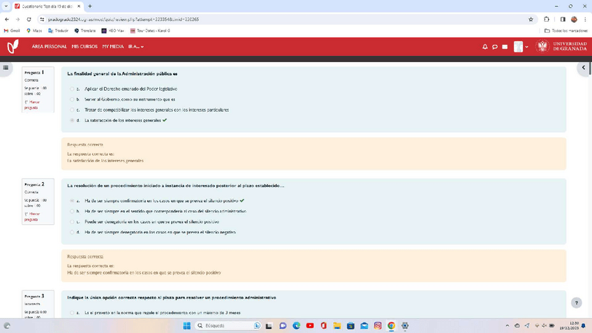
Task: Open ÁREA PERSONAL link
Action: point(50,47)
